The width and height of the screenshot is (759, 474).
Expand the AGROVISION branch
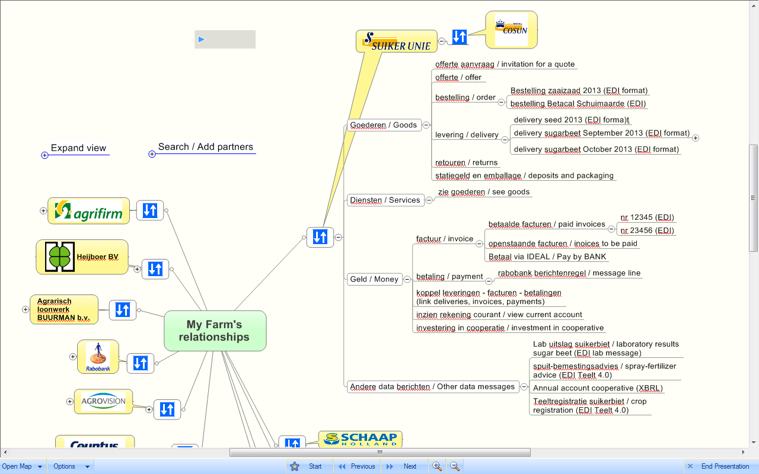coord(69,401)
